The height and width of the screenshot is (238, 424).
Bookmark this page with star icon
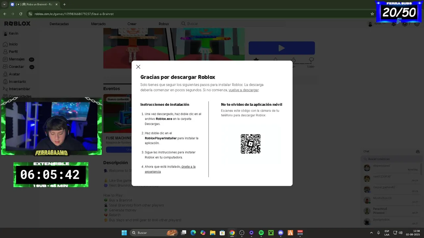click(372, 14)
